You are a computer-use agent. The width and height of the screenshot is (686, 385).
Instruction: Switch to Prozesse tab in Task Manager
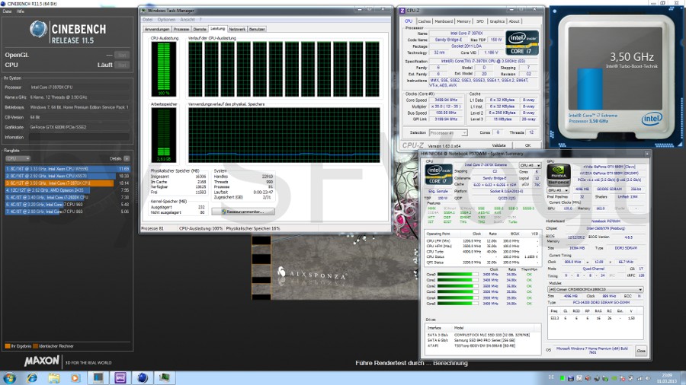(x=181, y=29)
